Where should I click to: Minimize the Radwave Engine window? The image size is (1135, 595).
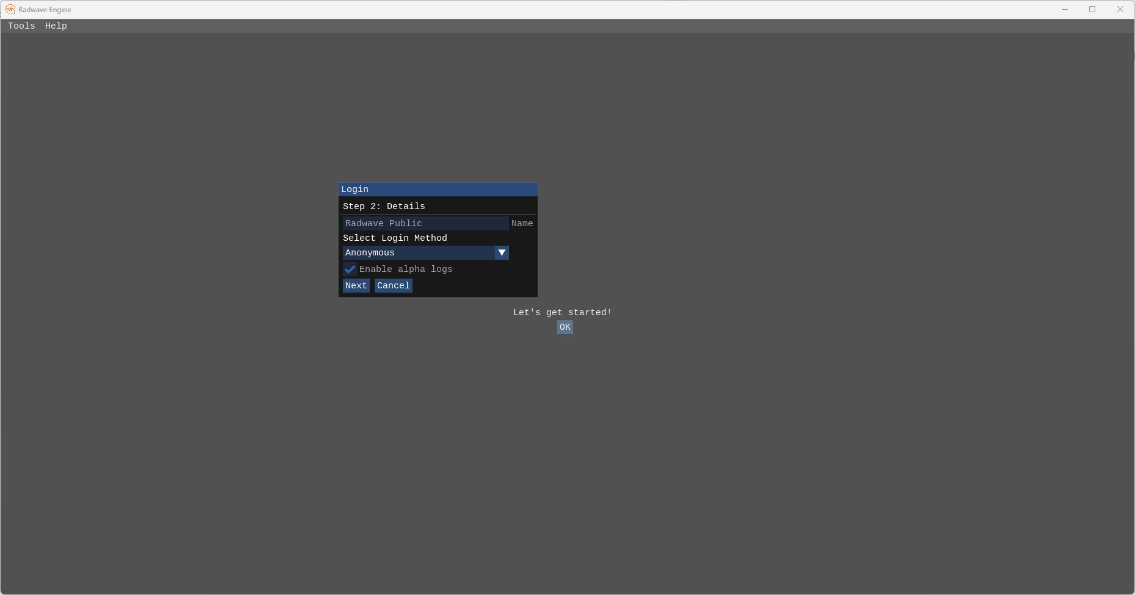coord(1065,9)
